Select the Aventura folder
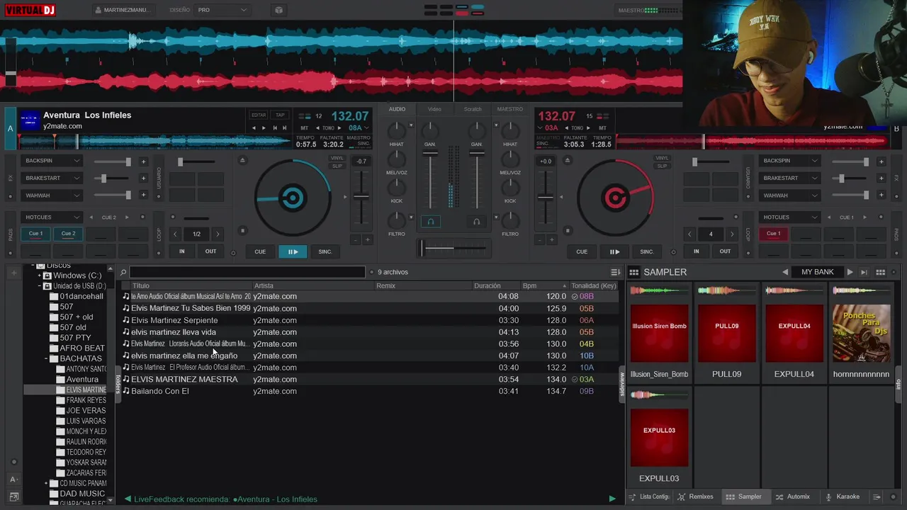This screenshot has height=510, width=907. 82,380
